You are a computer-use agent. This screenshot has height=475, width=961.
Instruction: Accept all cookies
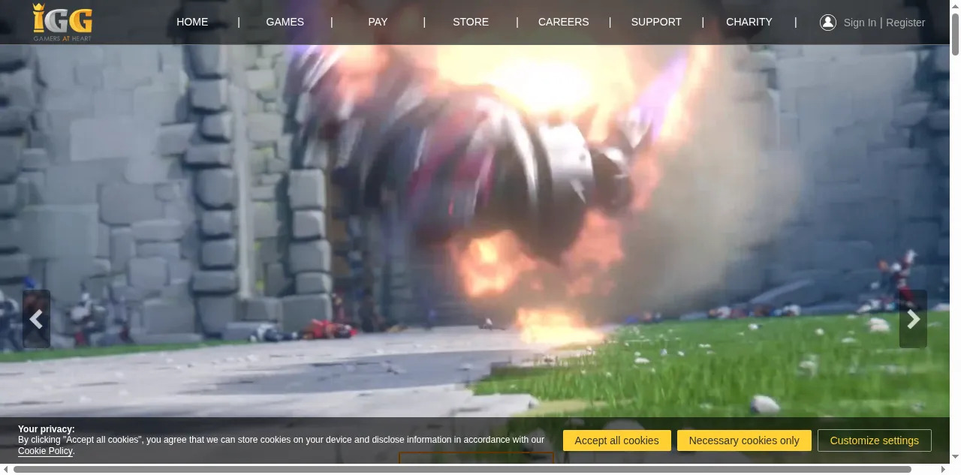(x=616, y=440)
